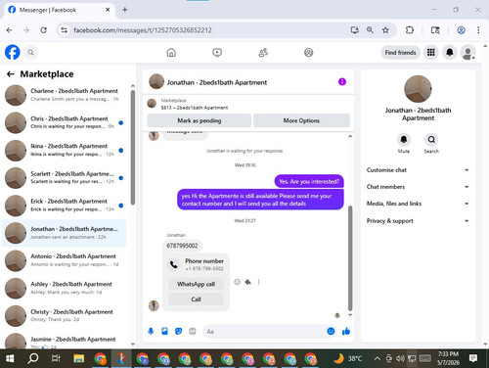
Task: Click the browser address bar URL
Action: (143, 30)
